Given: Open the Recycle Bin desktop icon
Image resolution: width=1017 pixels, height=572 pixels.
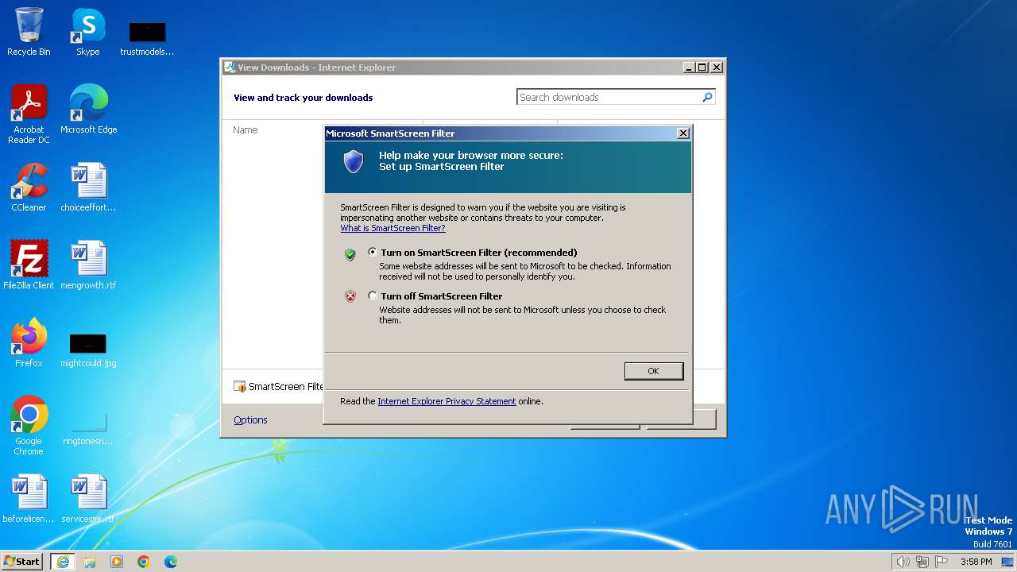Looking at the screenshot, I should click(29, 32).
